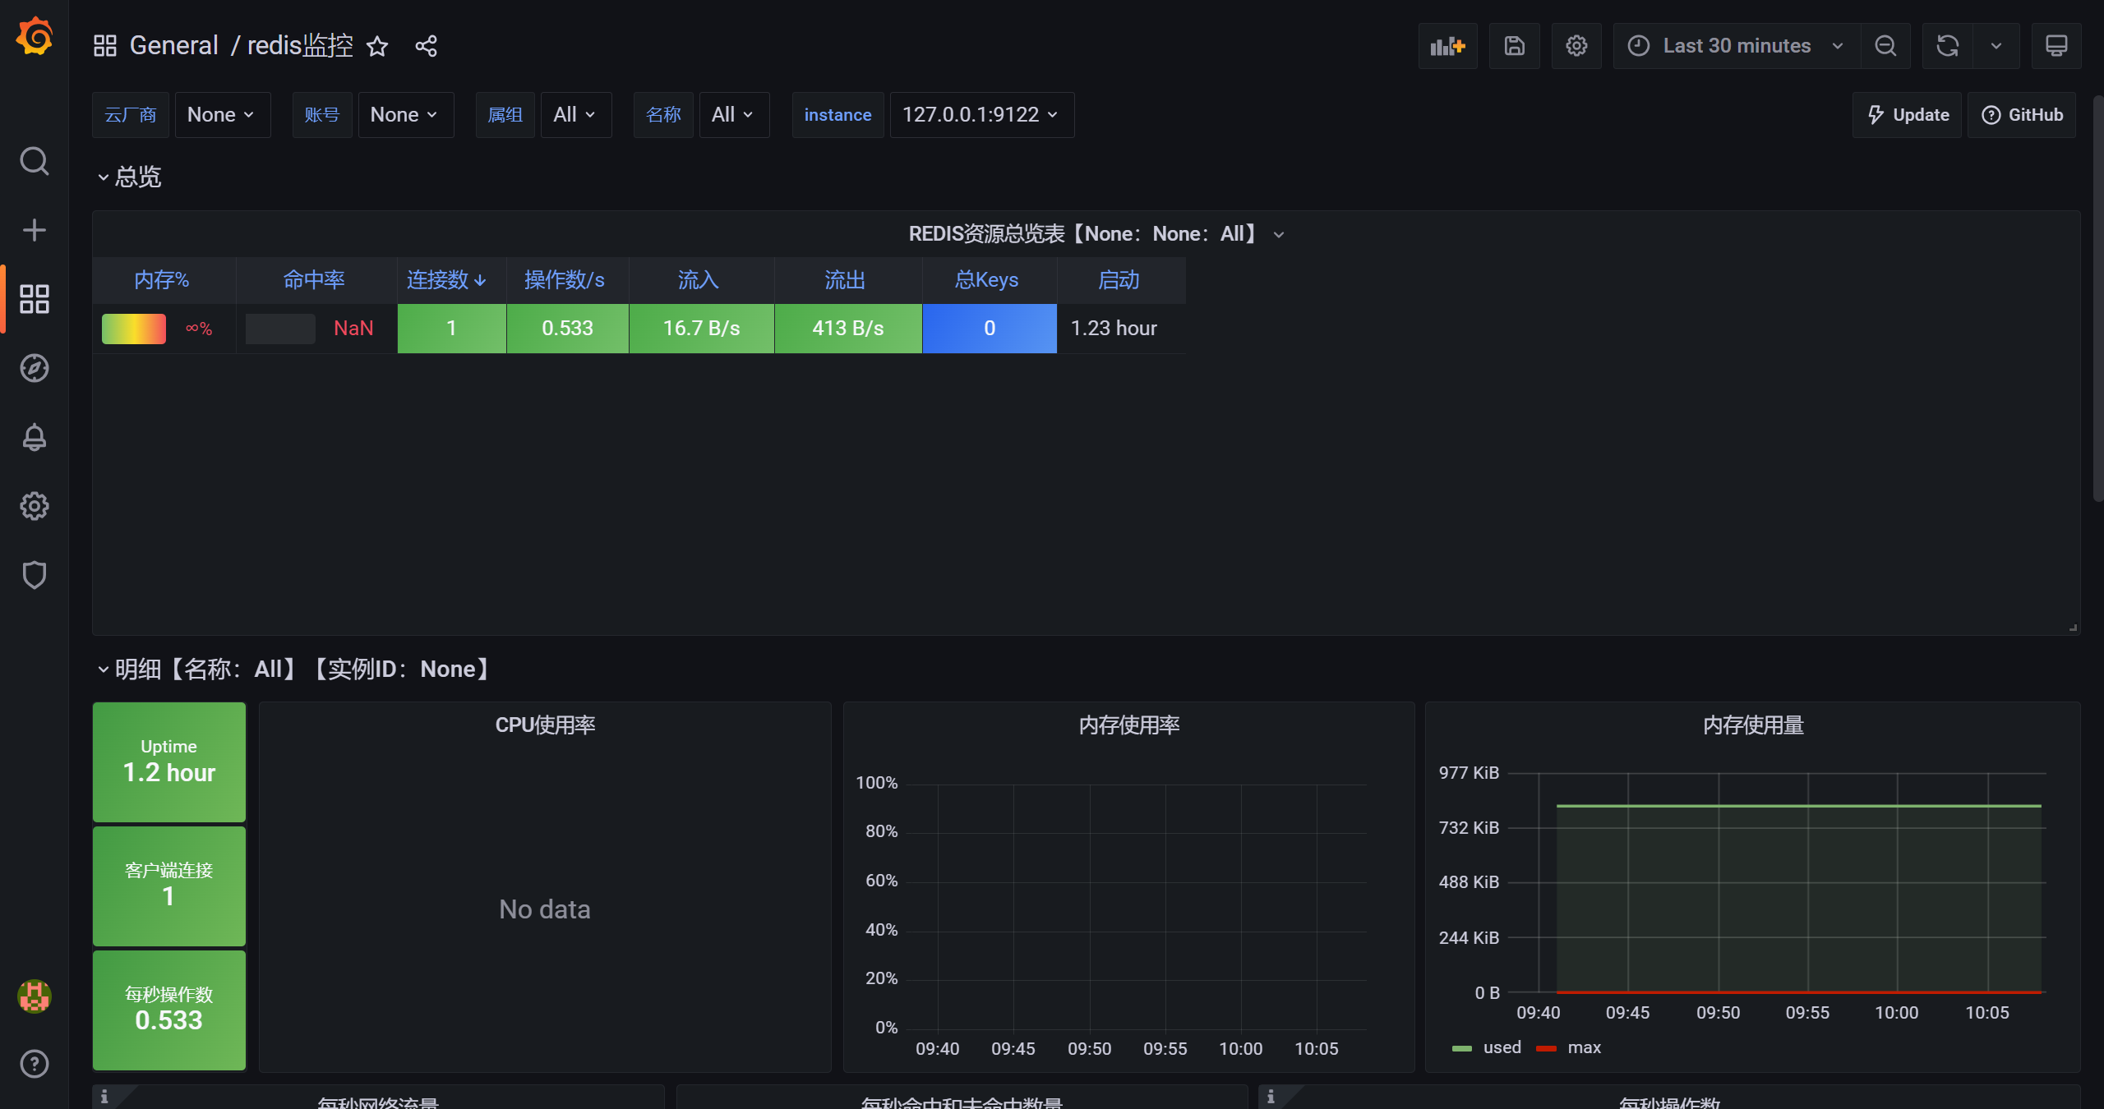Open the GitHub link button

point(2022,115)
